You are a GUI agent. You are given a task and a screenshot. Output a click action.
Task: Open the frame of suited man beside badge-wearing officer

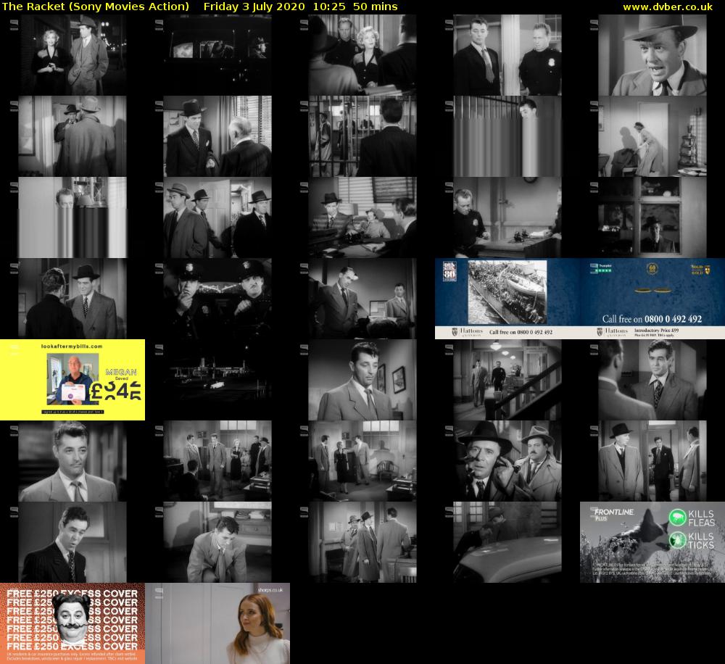(507, 54)
